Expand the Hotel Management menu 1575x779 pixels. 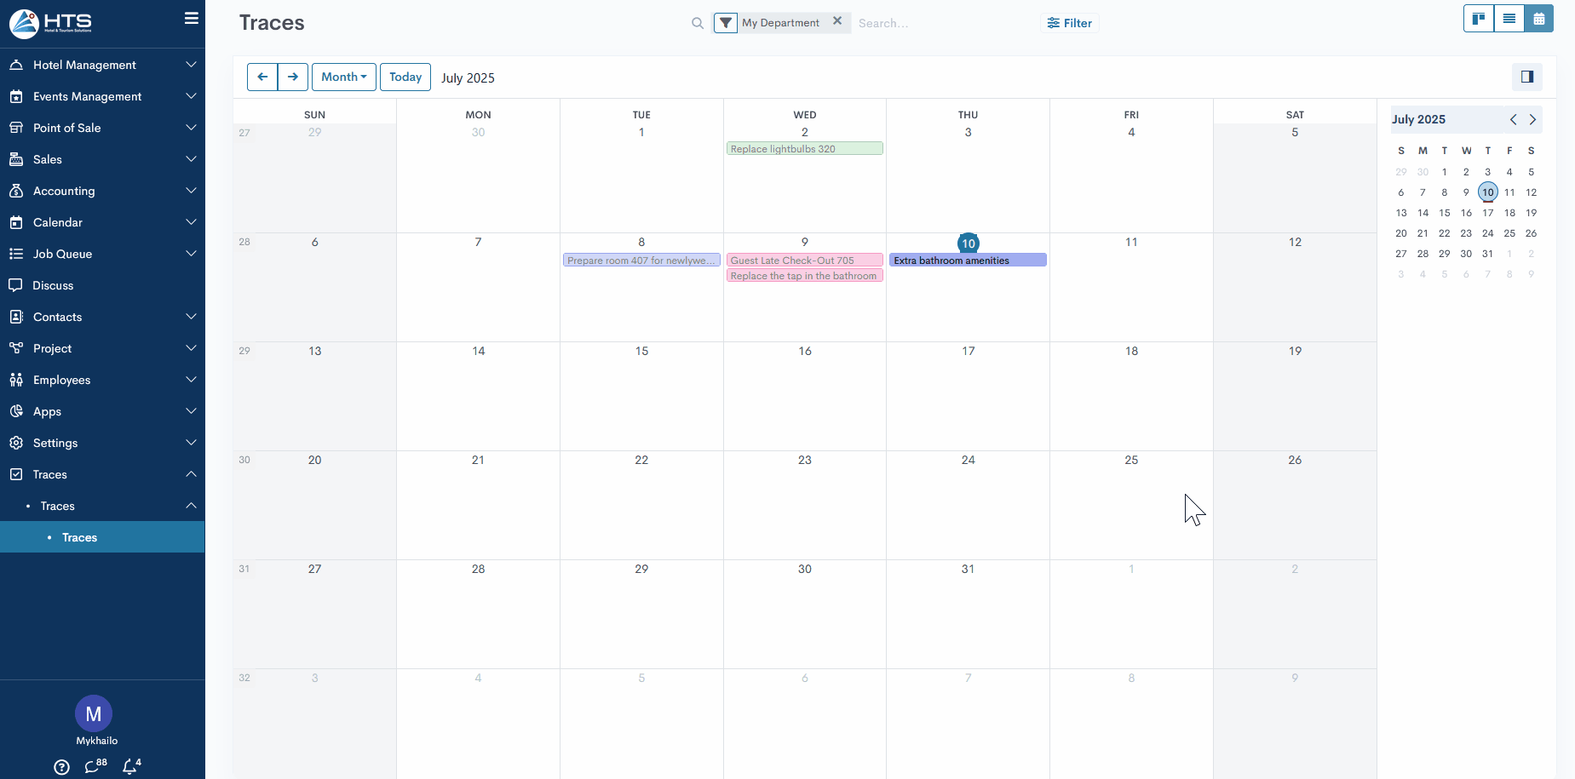[x=102, y=65]
